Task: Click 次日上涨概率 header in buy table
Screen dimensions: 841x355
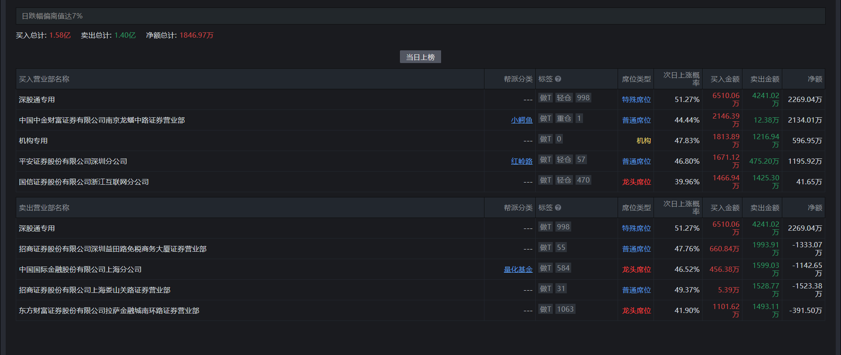Action: tap(681, 79)
